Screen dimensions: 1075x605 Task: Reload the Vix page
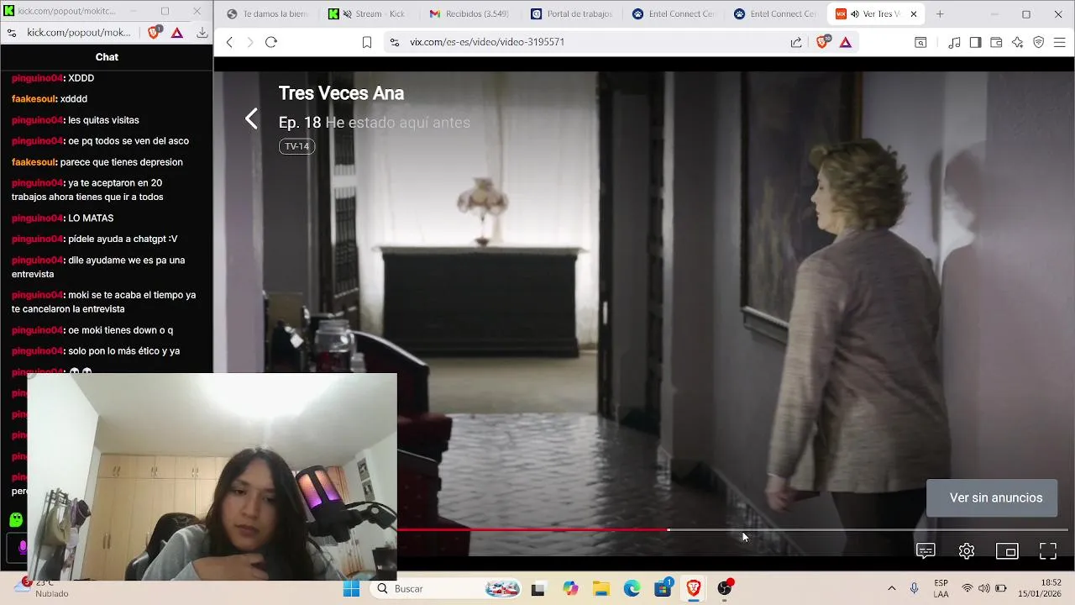[271, 42]
